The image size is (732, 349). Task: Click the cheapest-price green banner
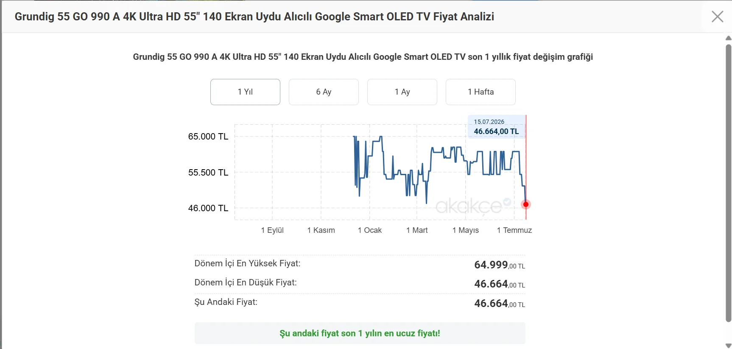point(360,333)
